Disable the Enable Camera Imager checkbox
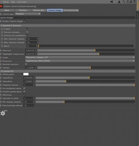 [x=25, y=21]
